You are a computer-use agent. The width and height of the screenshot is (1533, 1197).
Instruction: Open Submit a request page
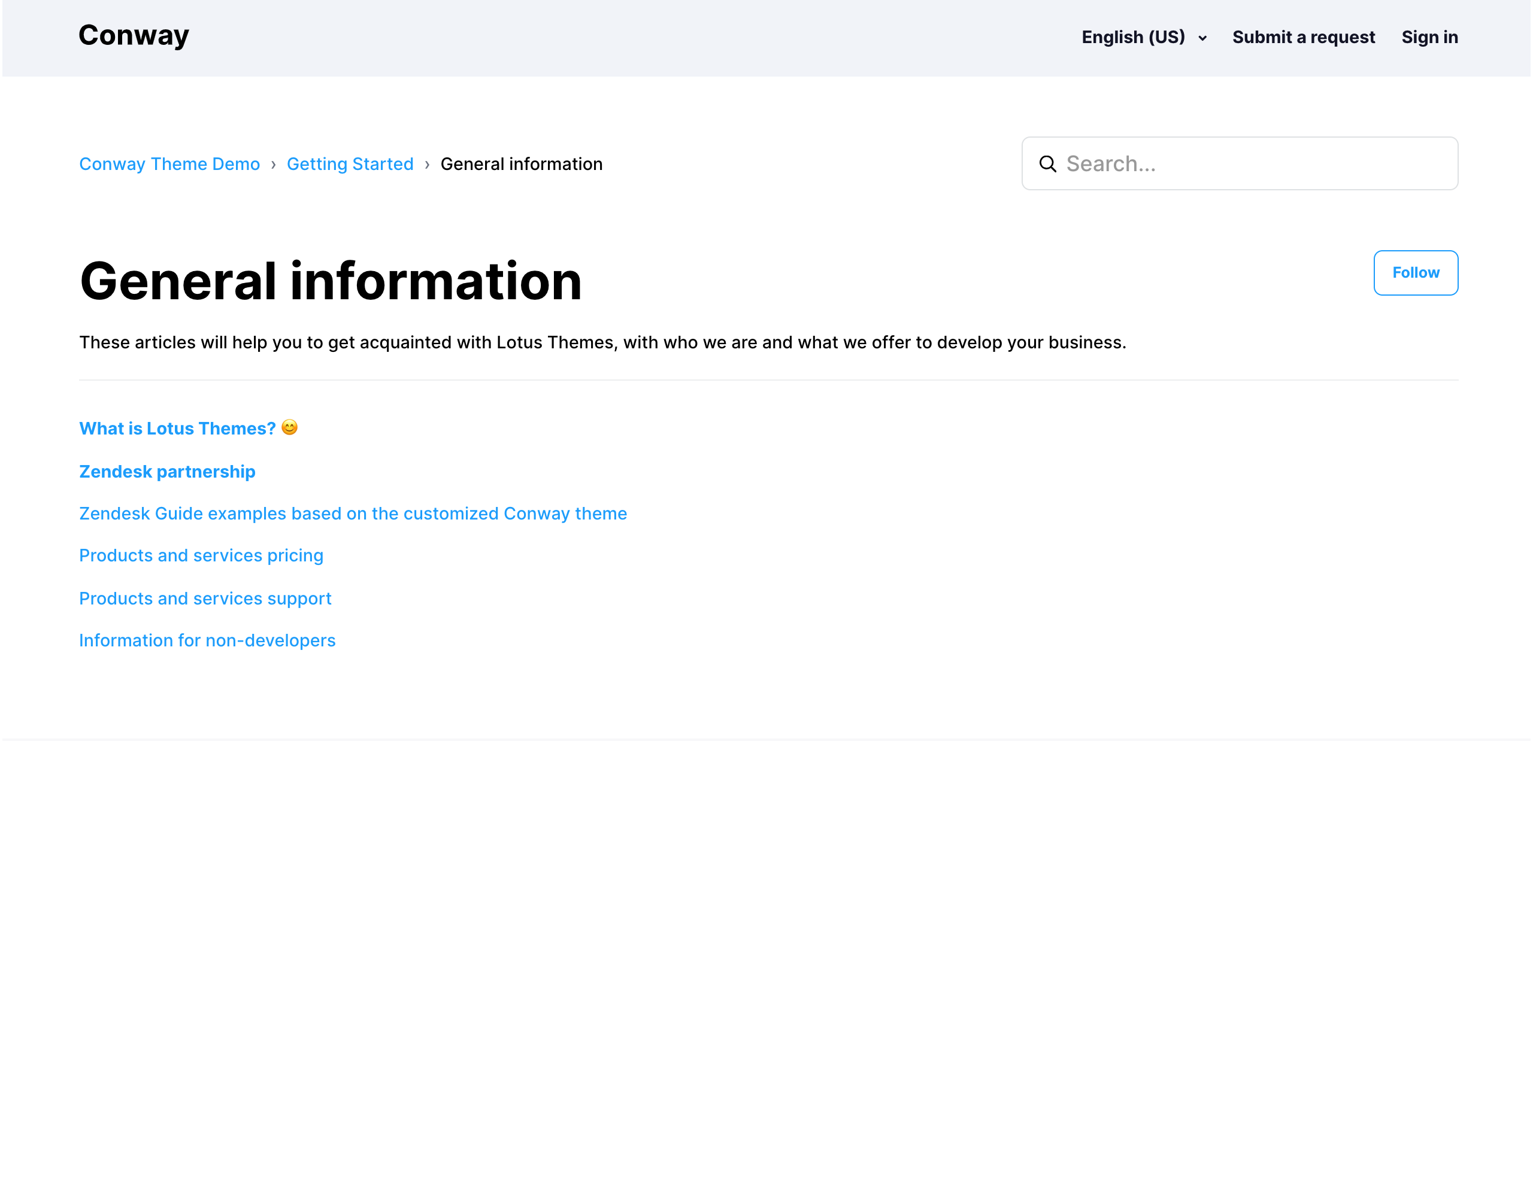click(x=1303, y=37)
